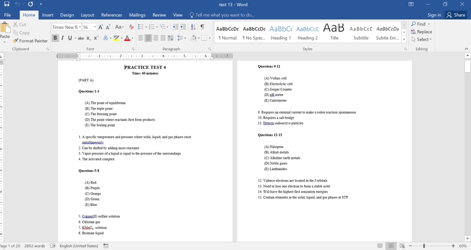Viewport: 471px width, 250px height.
Task: Apply the Title style
Action: click(x=334, y=32)
